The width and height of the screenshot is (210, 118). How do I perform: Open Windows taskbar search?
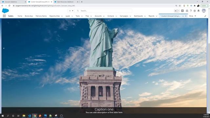[x=8, y=116]
